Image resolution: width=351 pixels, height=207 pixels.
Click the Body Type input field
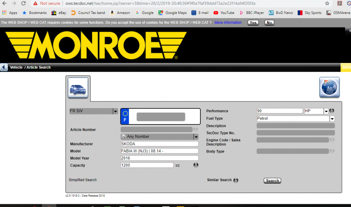coord(293,151)
